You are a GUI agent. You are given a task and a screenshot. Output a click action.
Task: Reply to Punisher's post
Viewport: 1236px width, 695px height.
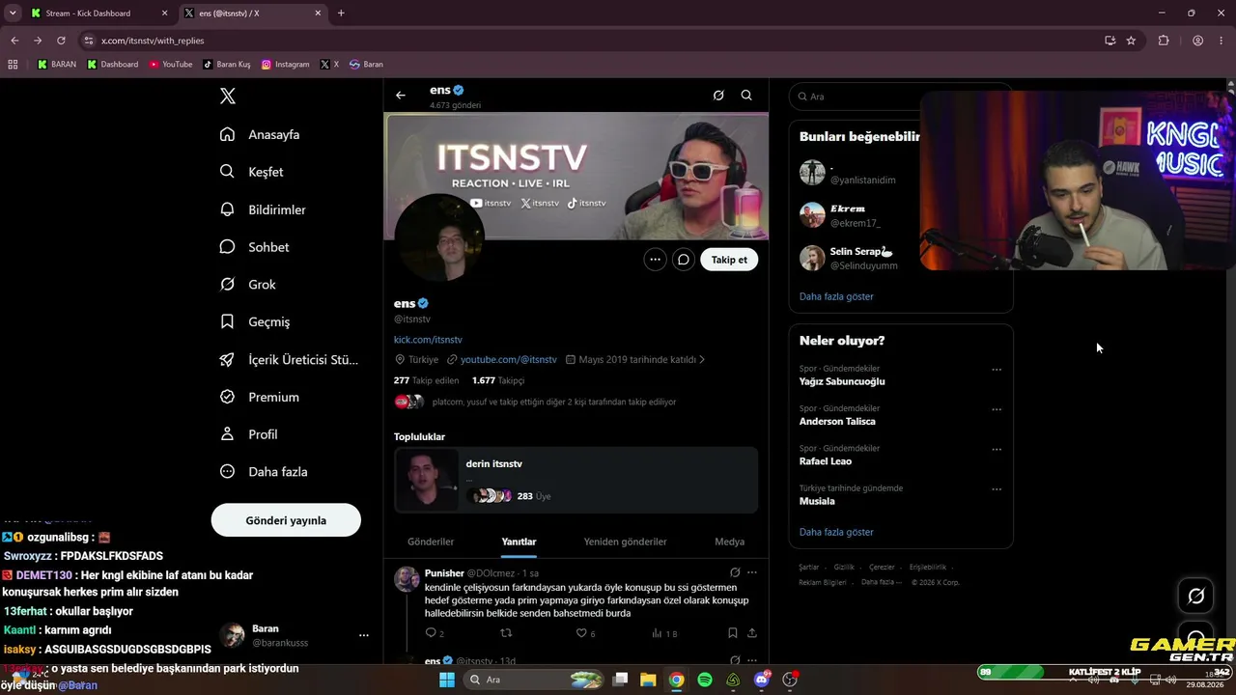click(x=435, y=633)
